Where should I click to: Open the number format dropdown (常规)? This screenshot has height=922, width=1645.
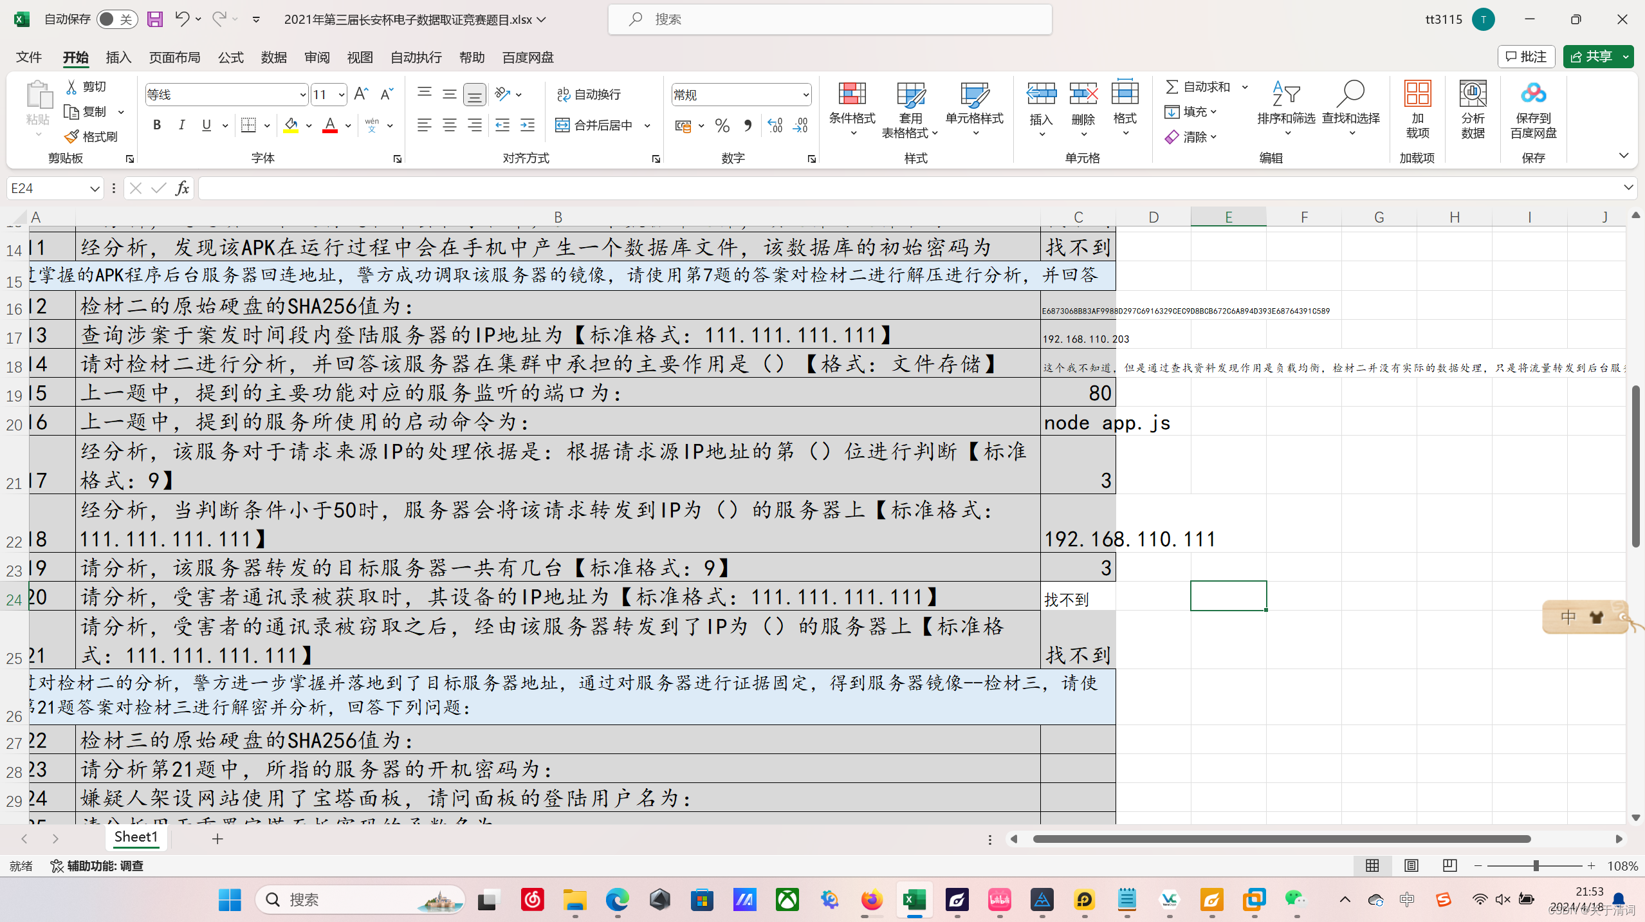[x=805, y=95]
